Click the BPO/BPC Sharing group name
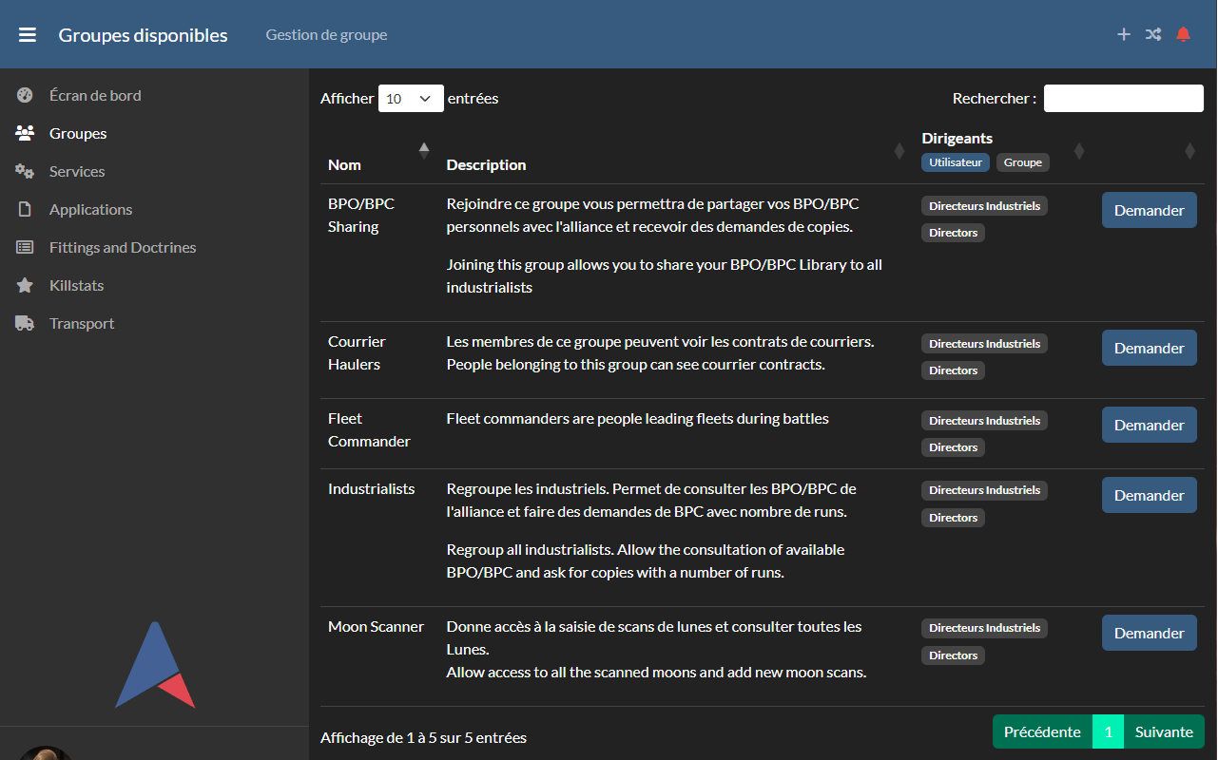The image size is (1218, 760). coord(361,215)
